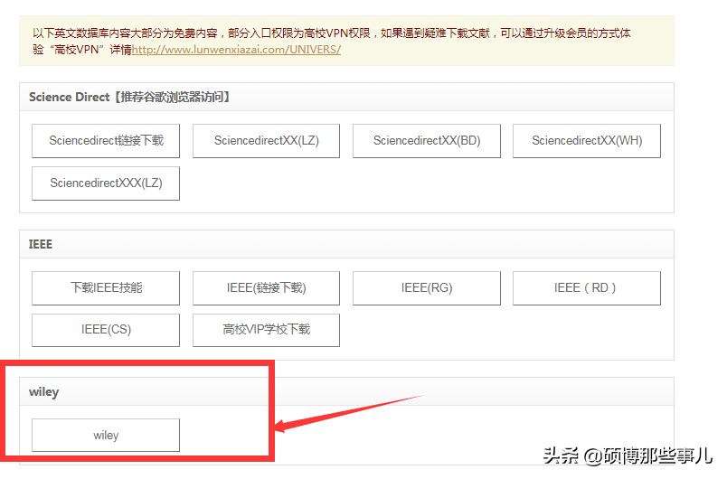
Task: Open the IEEE(CS) entry
Action: pos(106,330)
